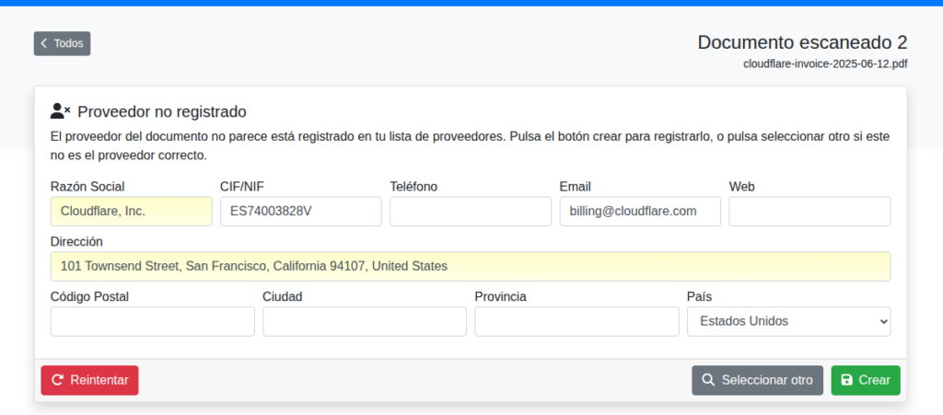Click into the CIF/NIF field
Screen dimensions: 943x415
[300, 211]
